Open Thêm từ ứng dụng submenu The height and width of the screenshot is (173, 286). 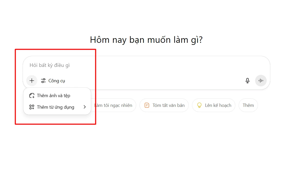click(57, 107)
